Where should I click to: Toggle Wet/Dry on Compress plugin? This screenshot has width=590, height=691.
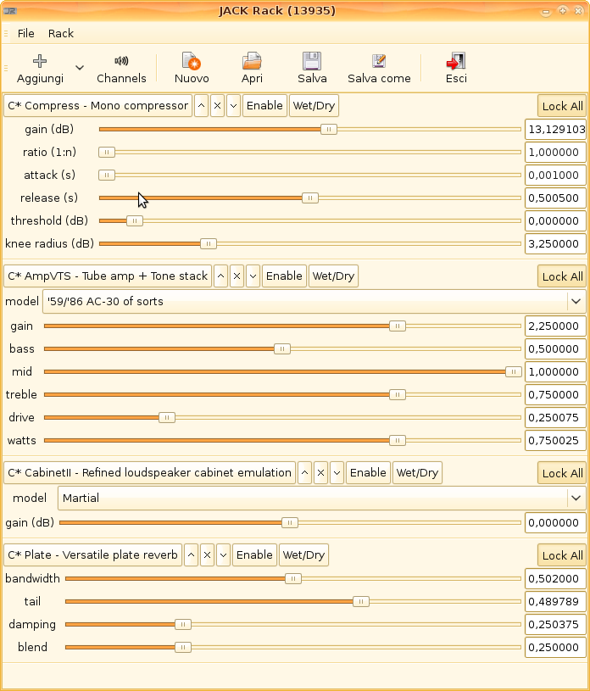point(314,106)
